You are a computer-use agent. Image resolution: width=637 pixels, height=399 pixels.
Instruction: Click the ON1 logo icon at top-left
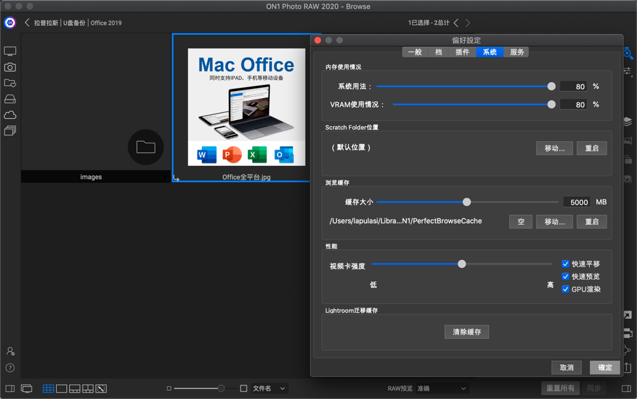10,23
